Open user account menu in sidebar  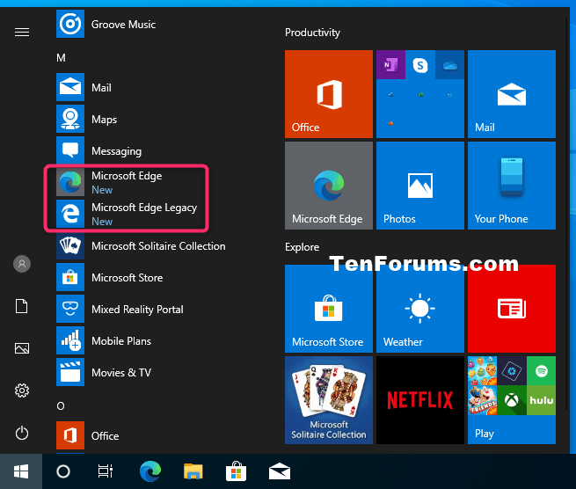point(22,264)
